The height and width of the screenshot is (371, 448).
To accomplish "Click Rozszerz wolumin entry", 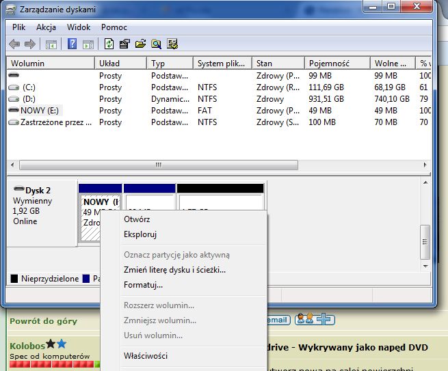I will click(184, 305).
